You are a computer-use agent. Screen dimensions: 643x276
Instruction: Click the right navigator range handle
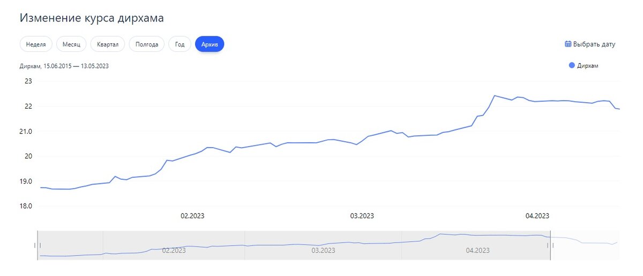pos(550,245)
